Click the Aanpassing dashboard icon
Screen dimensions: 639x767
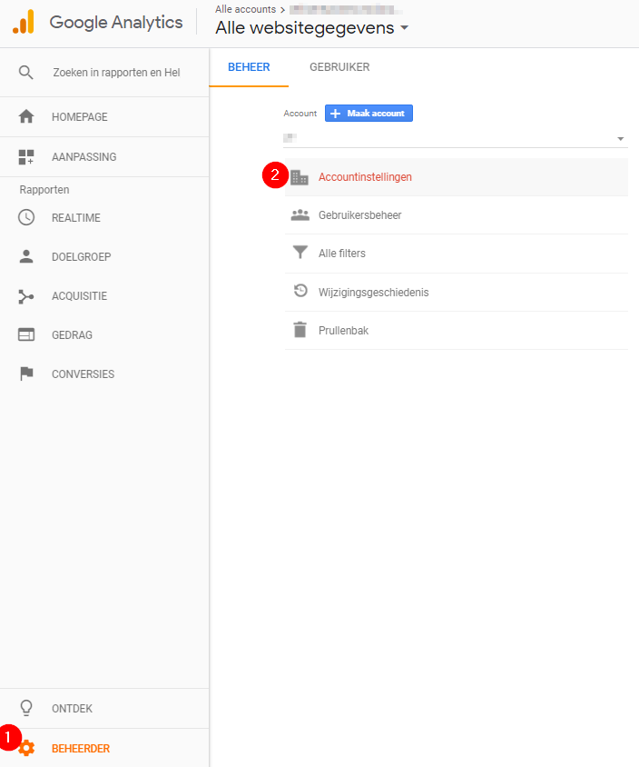pos(26,157)
